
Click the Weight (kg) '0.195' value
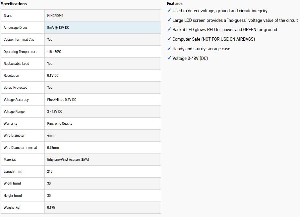52,207
